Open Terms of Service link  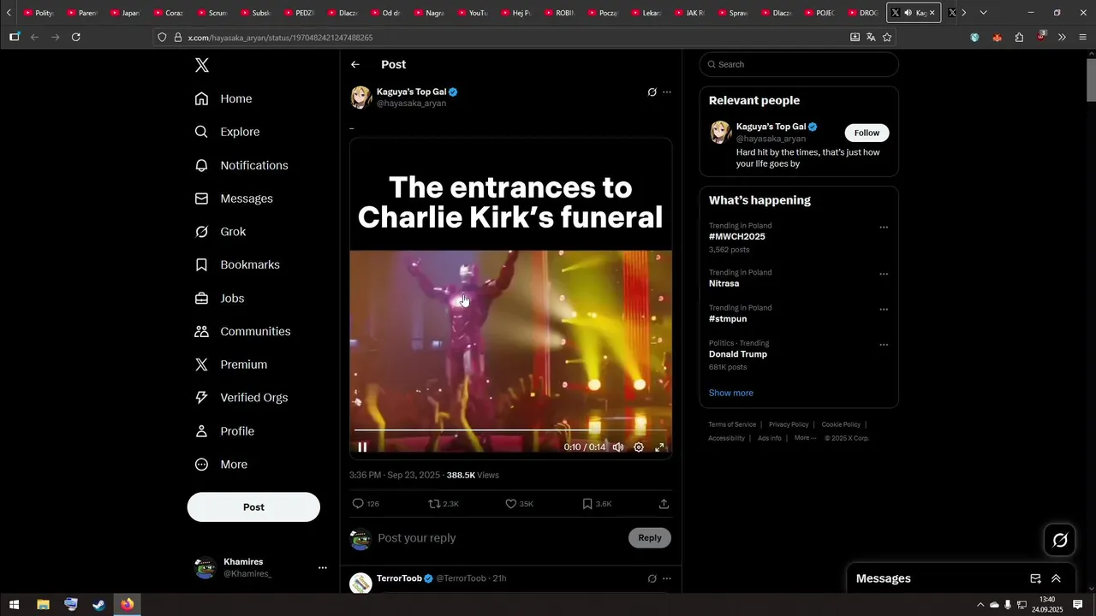[x=732, y=424]
